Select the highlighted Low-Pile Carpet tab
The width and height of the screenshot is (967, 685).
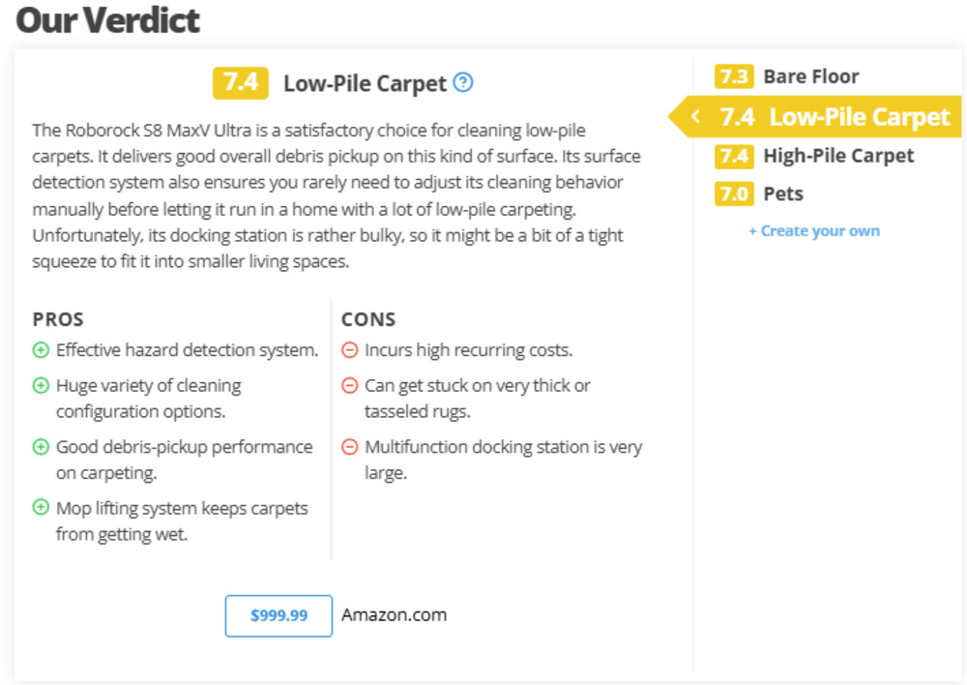point(859,117)
